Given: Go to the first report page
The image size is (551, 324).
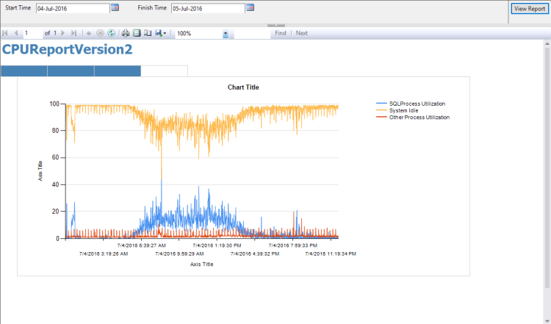Looking at the screenshot, I should [6, 34].
